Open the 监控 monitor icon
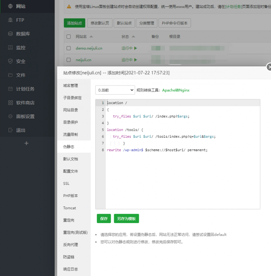271x276 pixels. pos(10,47)
